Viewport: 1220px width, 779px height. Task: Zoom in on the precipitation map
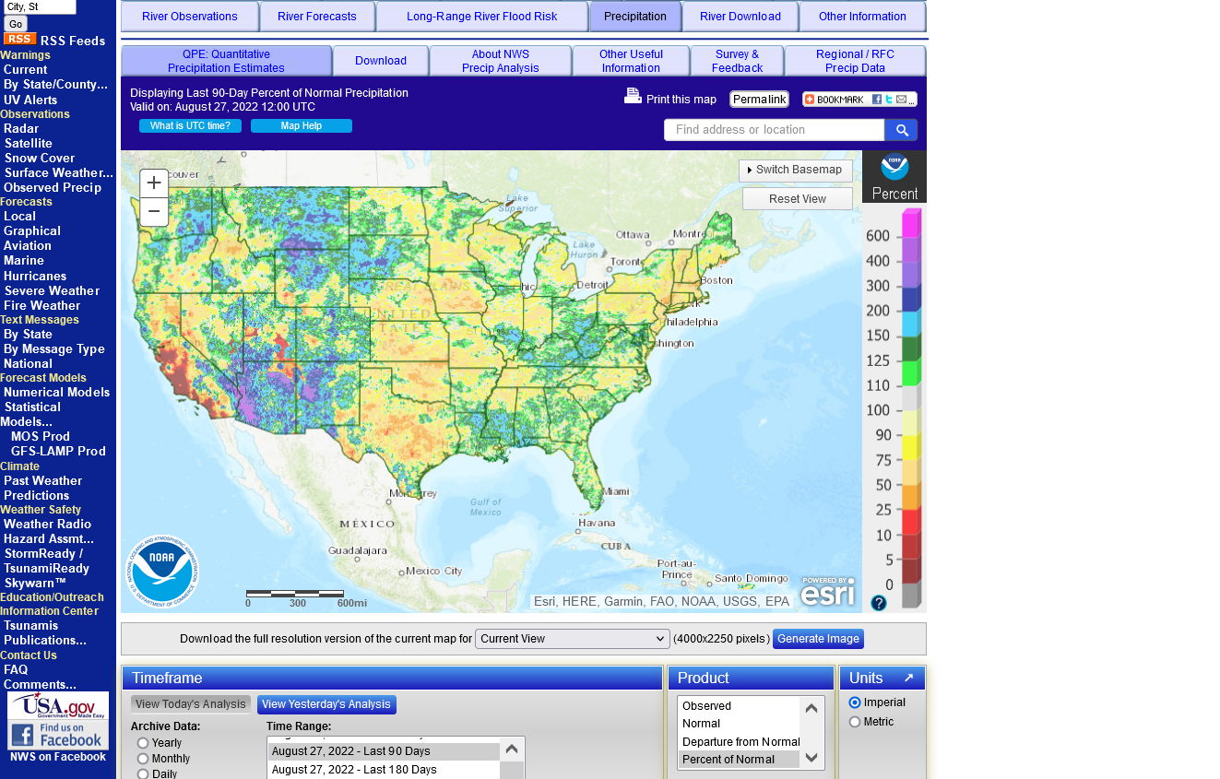pyautogui.click(x=154, y=183)
